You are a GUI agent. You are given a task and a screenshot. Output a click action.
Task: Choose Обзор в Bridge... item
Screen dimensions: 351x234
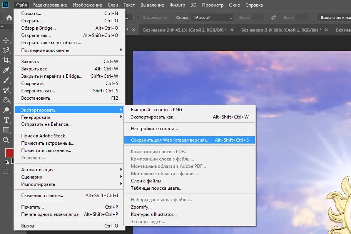click(x=70, y=28)
